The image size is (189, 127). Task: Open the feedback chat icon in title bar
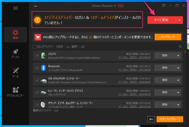tap(164, 6)
